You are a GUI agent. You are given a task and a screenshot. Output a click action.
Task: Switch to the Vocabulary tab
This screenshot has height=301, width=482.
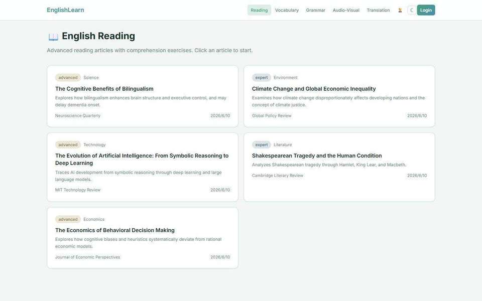click(287, 10)
